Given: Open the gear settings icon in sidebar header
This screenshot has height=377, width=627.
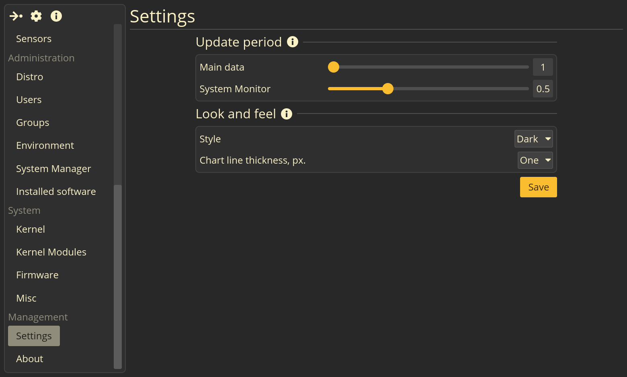Looking at the screenshot, I should [36, 16].
